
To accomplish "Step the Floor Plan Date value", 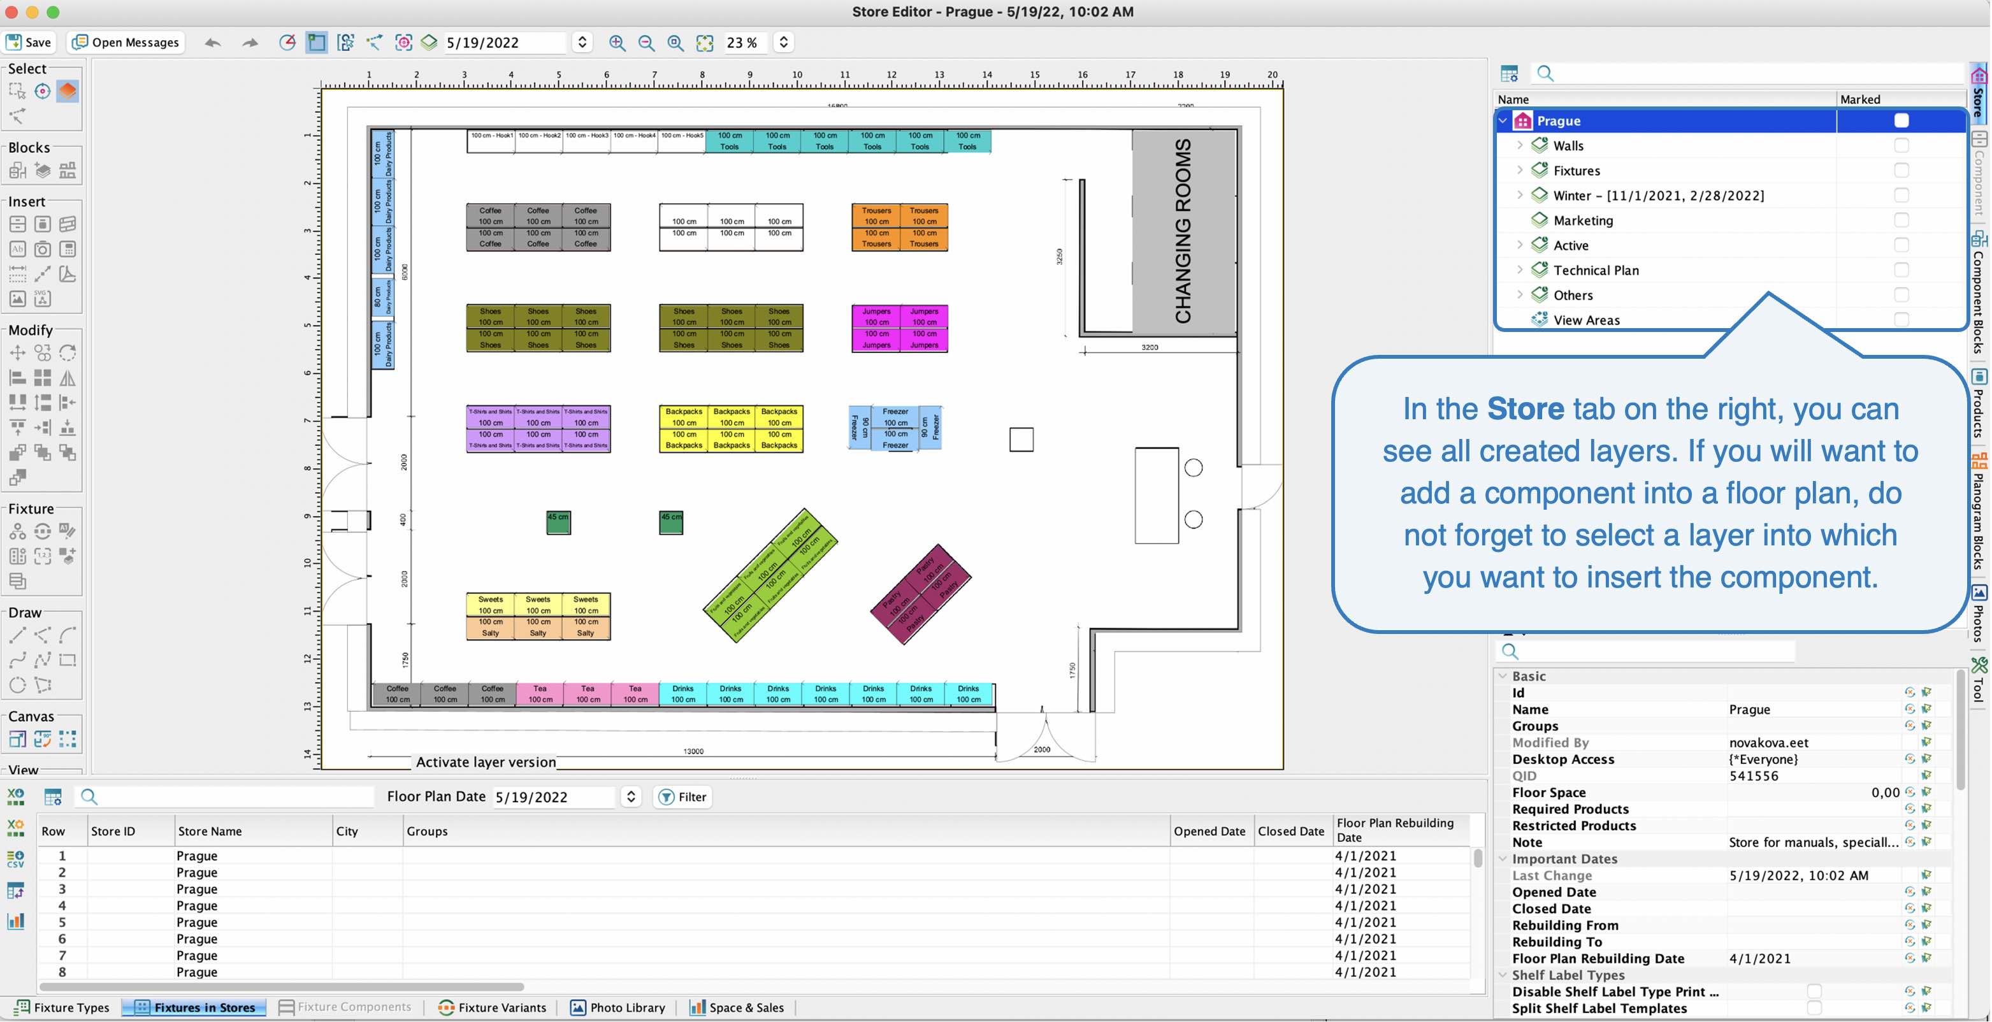I will [x=631, y=796].
